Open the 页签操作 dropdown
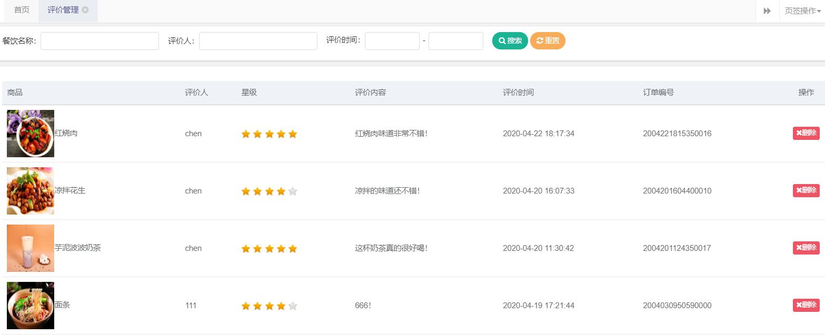The height and width of the screenshot is (335, 825). tap(802, 11)
